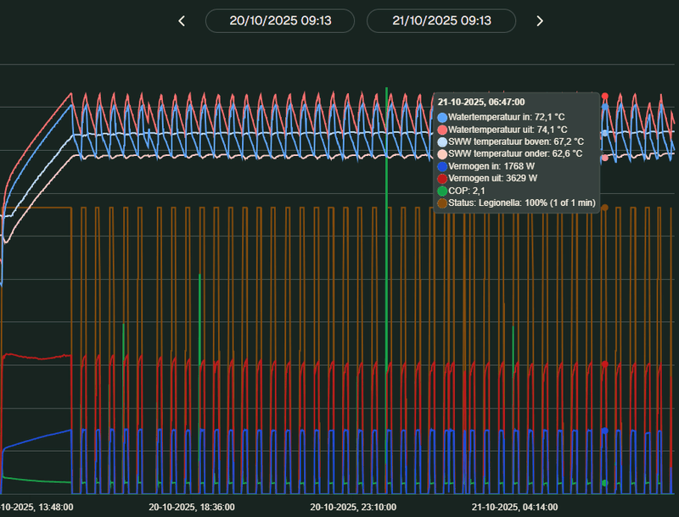Screen dimensions: 679x517
Task: Open the end date field 21/10/2025 09:13
Action: pyautogui.click(x=441, y=21)
